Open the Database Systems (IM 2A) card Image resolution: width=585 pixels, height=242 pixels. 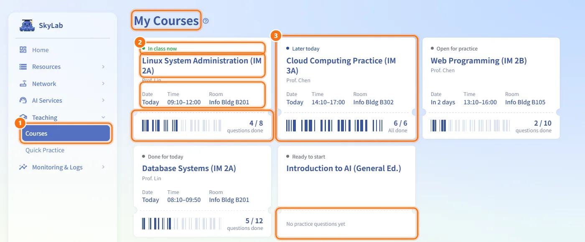click(202, 191)
